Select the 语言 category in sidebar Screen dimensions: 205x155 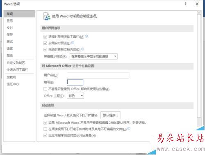click(x=19, y=49)
